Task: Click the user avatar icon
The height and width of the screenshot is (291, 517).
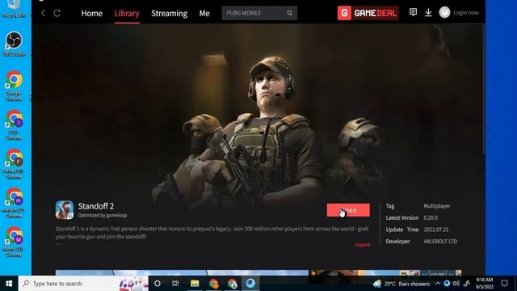Action: tap(444, 13)
